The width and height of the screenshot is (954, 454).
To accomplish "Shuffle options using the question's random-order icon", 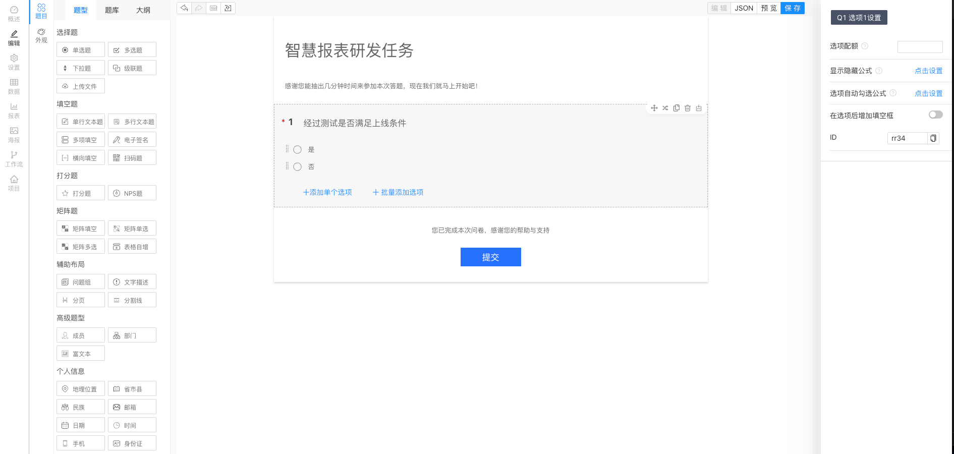I will pyautogui.click(x=665, y=108).
